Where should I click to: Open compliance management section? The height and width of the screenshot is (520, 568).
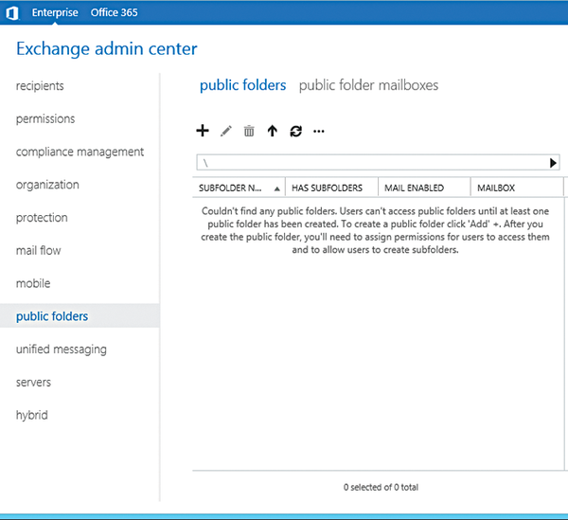click(80, 152)
